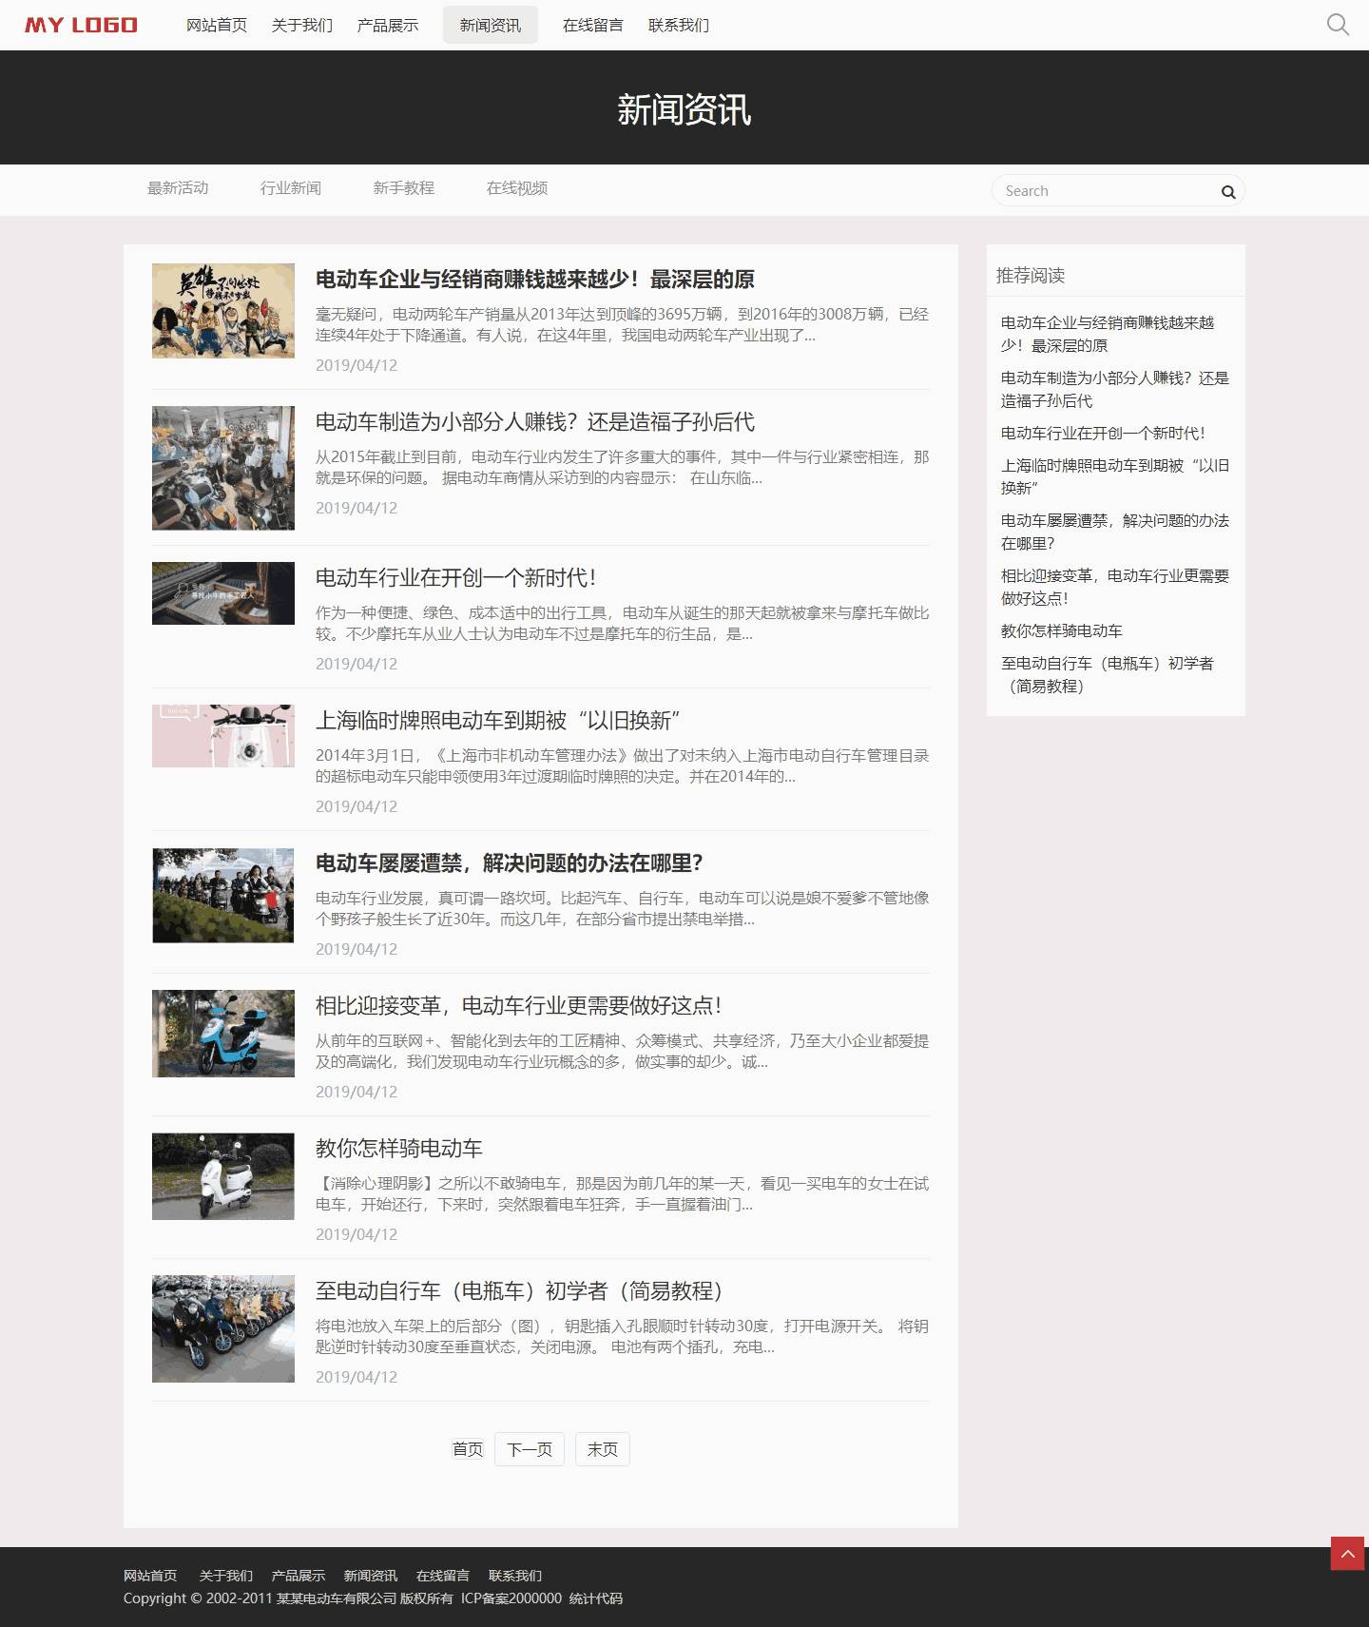Open 联系我们 in top navigation
This screenshot has width=1369, height=1627.
[679, 25]
